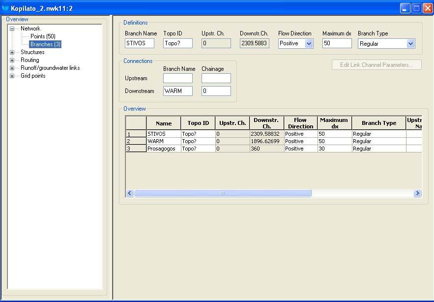Click Topo ID cell in STIVOS row
Screen dimensions: 434x302
(x=198, y=134)
